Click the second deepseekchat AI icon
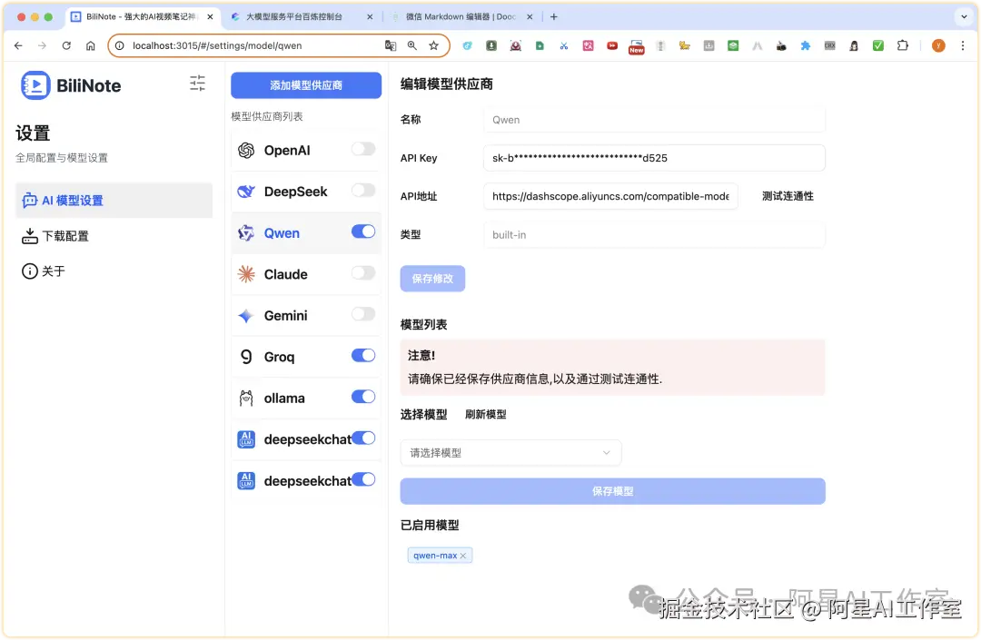Image resolution: width=981 pixels, height=640 pixels. pyautogui.click(x=246, y=480)
